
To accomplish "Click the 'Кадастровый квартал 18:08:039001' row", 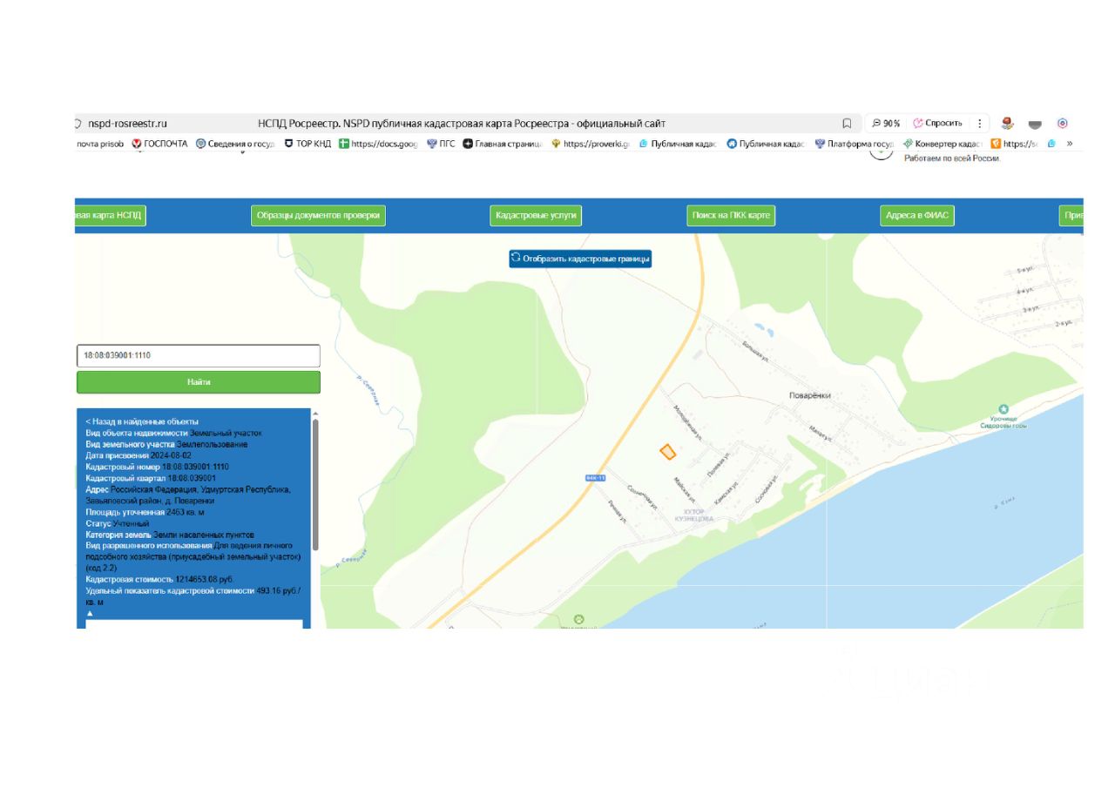I will [151, 478].
